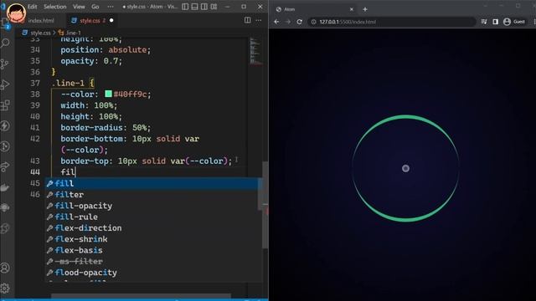This screenshot has width=536, height=301.
Task: Open the Explorer files icon with badge
Action: click(x=5, y=24)
